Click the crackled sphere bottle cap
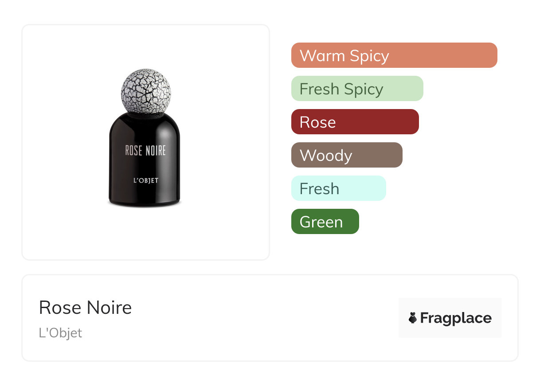This screenshot has width=540, height=383. [146, 92]
